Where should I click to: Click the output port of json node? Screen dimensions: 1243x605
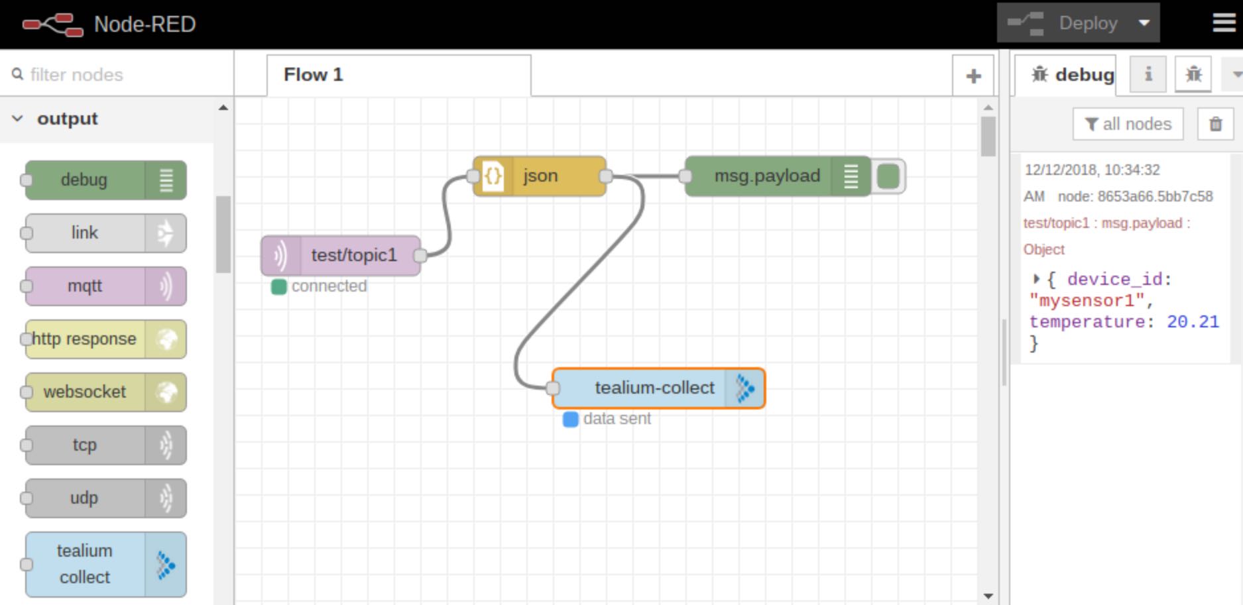pyautogui.click(x=606, y=176)
